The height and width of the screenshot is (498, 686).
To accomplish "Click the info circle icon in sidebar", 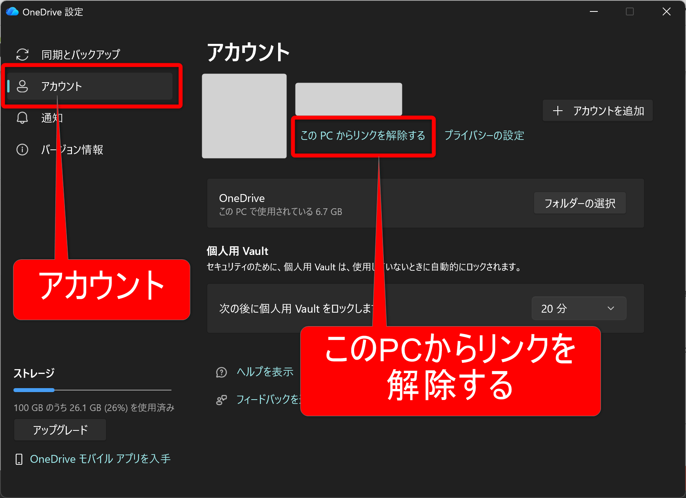I will point(23,150).
